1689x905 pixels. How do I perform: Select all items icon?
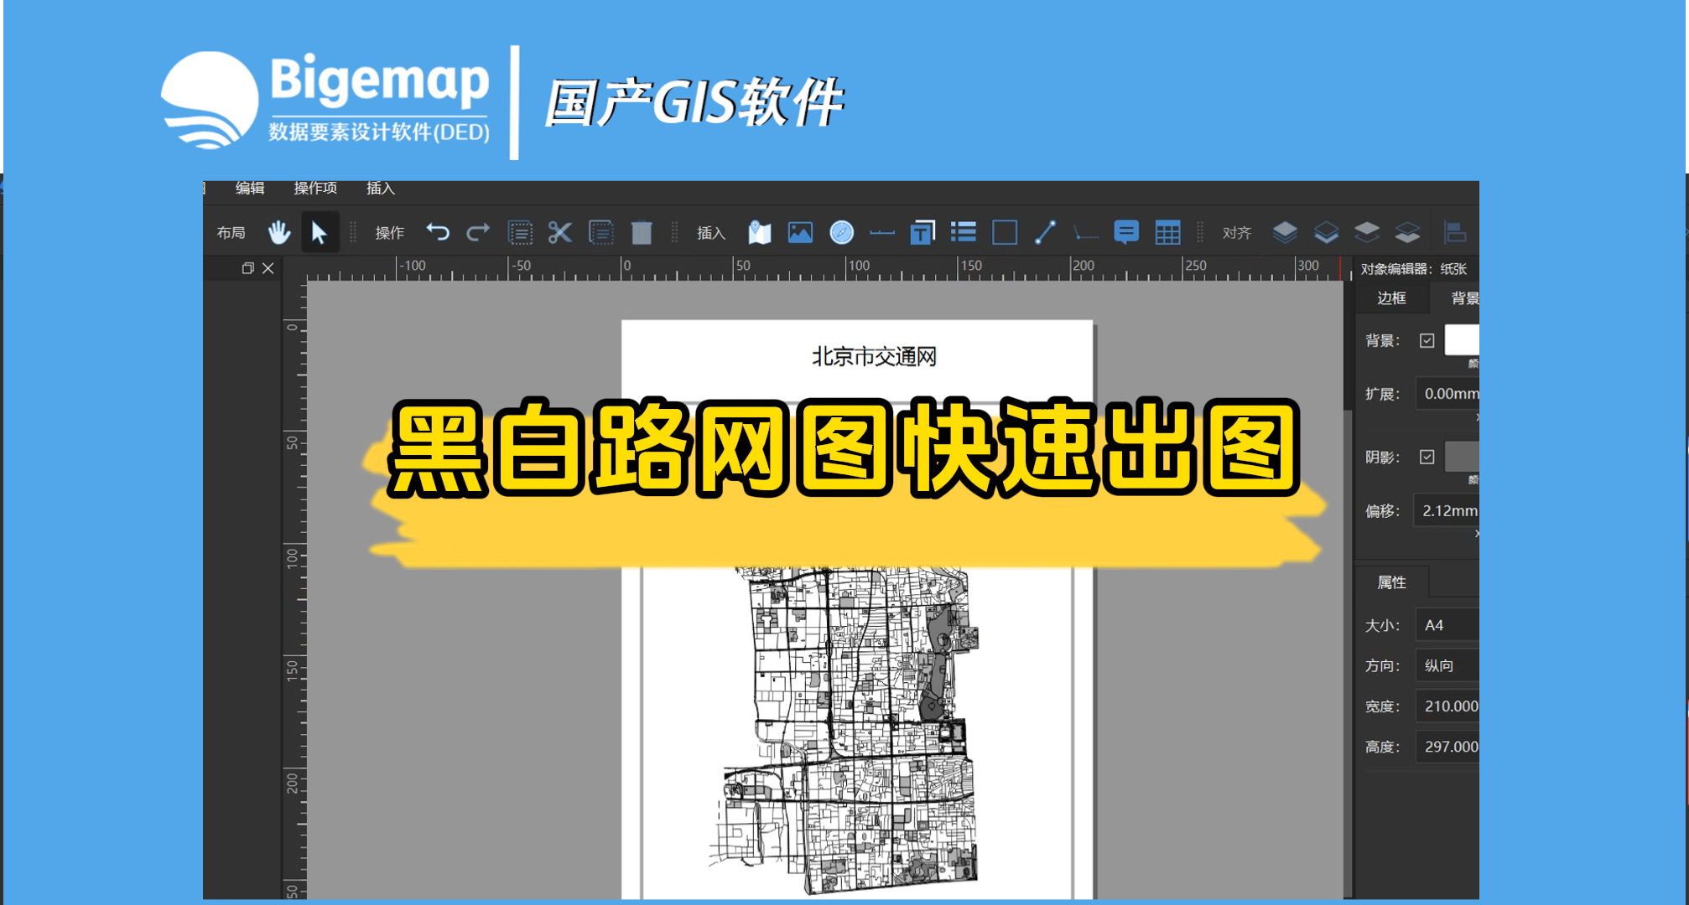[x=520, y=232]
